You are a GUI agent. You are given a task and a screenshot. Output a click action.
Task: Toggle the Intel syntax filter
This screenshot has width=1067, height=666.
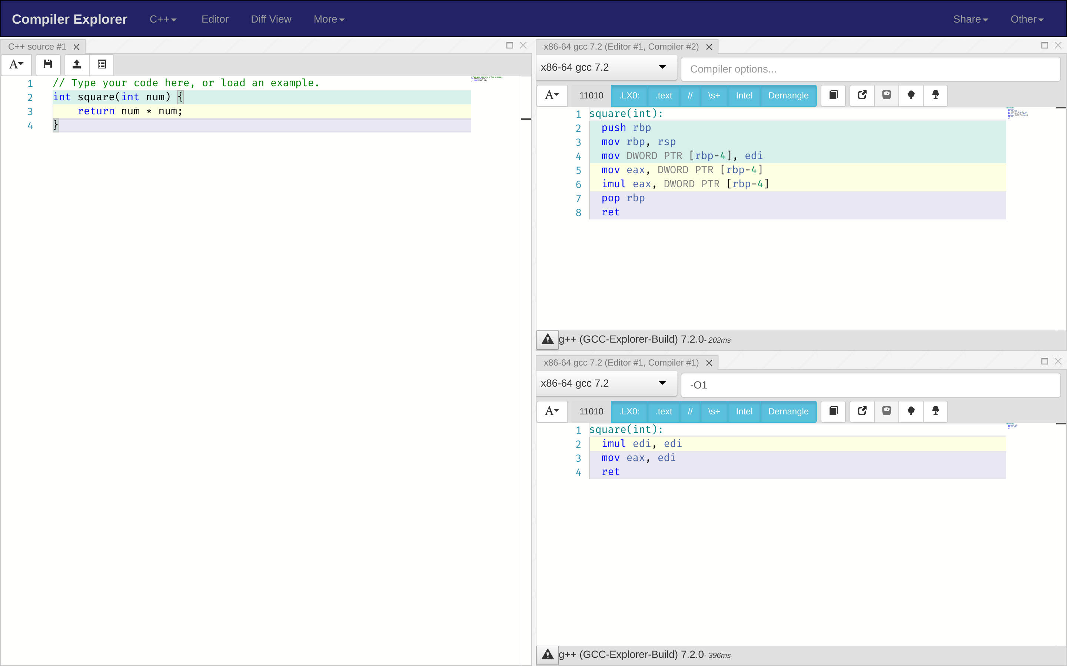[x=744, y=95]
